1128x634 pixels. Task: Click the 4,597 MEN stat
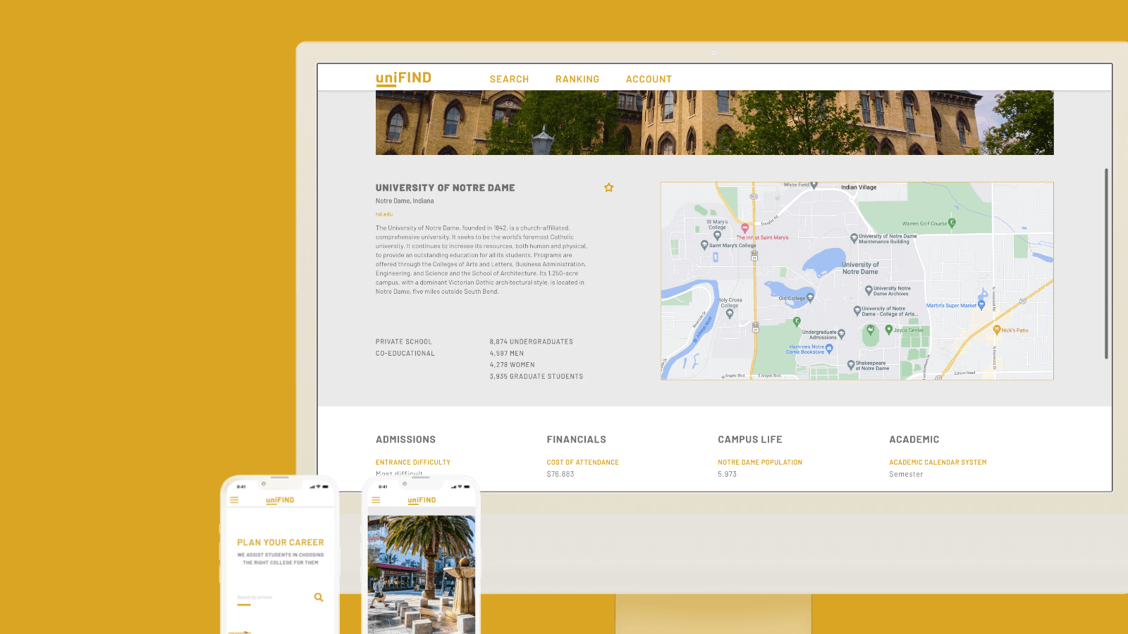coord(507,353)
